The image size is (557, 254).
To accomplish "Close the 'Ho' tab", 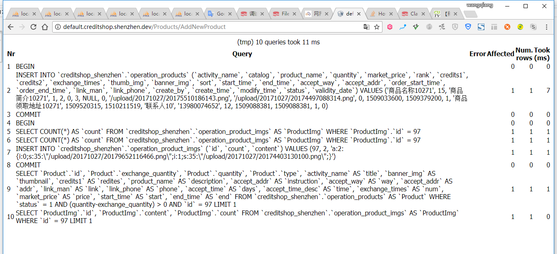I will (x=392, y=14).
